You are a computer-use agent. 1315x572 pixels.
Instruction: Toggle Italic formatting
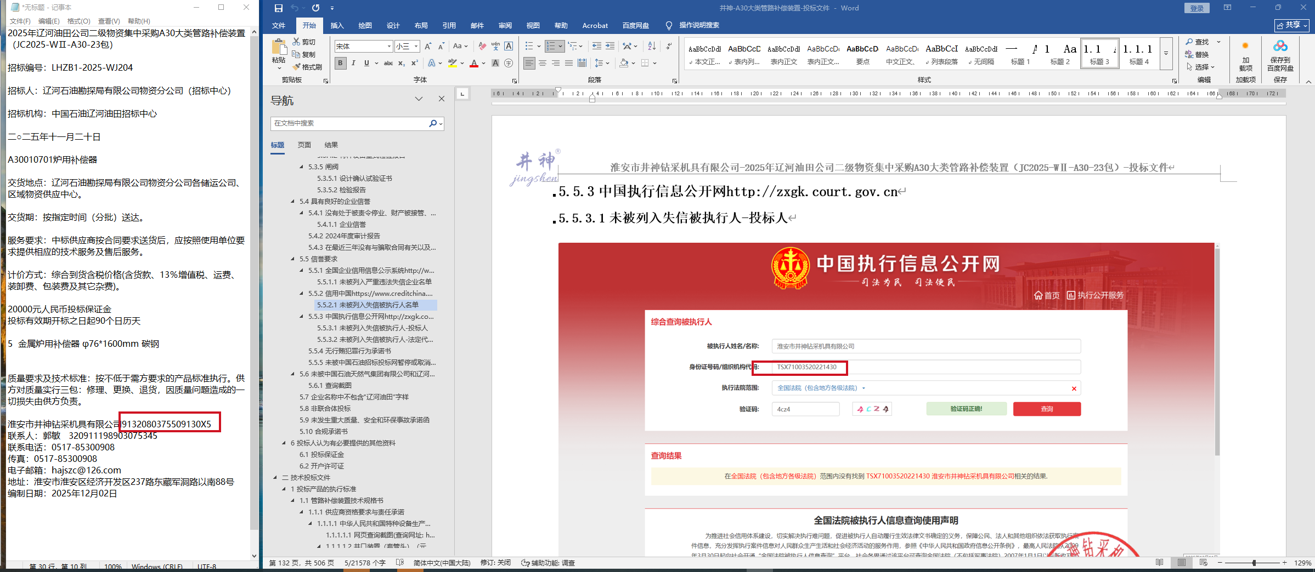(x=353, y=64)
